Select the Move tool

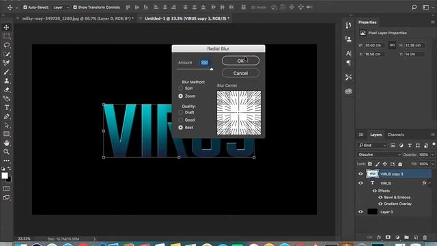tap(6, 27)
